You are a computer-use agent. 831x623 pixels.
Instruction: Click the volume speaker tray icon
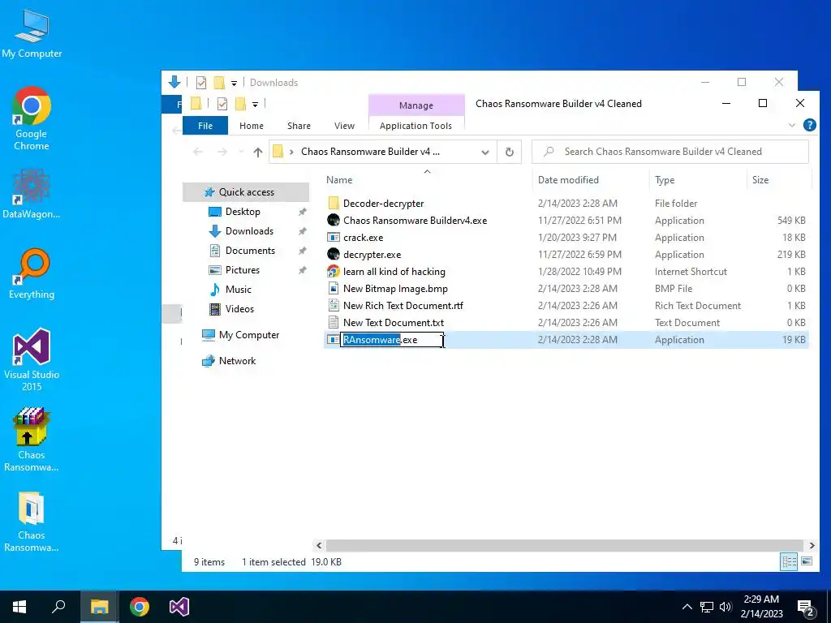tap(726, 607)
